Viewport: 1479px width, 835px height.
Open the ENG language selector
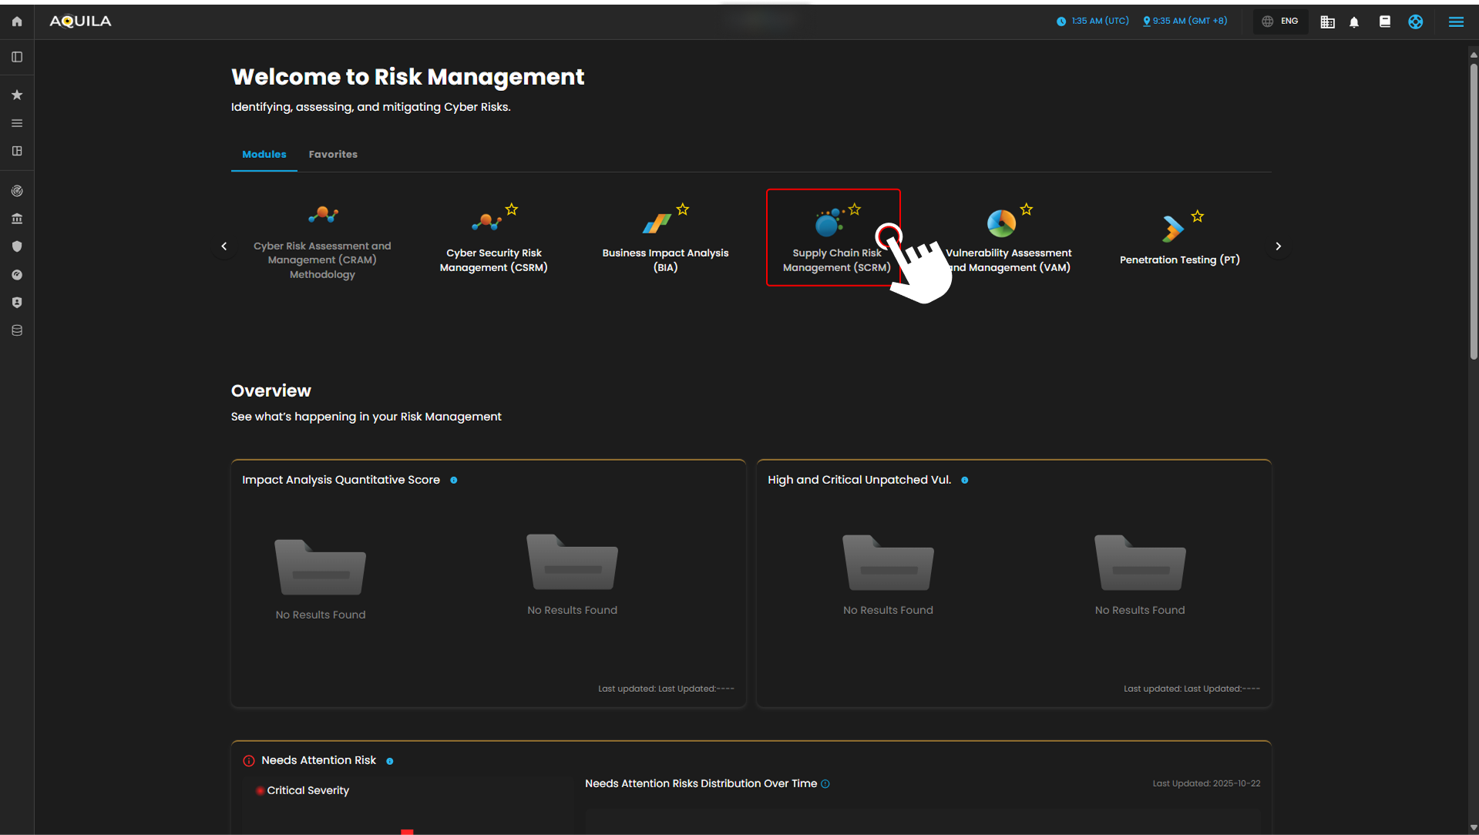pyautogui.click(x=1281, y=22)
